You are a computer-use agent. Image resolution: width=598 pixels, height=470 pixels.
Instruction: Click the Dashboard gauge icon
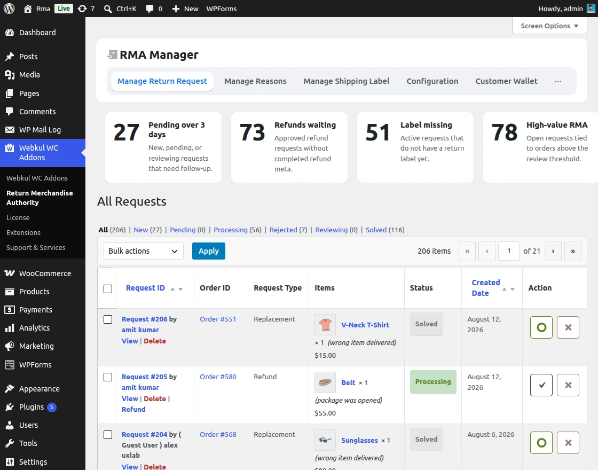(10, 33)
